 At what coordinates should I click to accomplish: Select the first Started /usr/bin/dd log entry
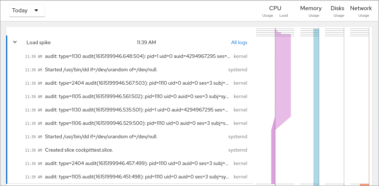(101, 69)
